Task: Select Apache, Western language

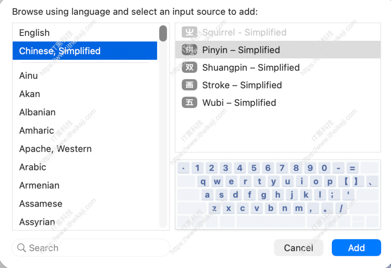Action: [55, 149]
